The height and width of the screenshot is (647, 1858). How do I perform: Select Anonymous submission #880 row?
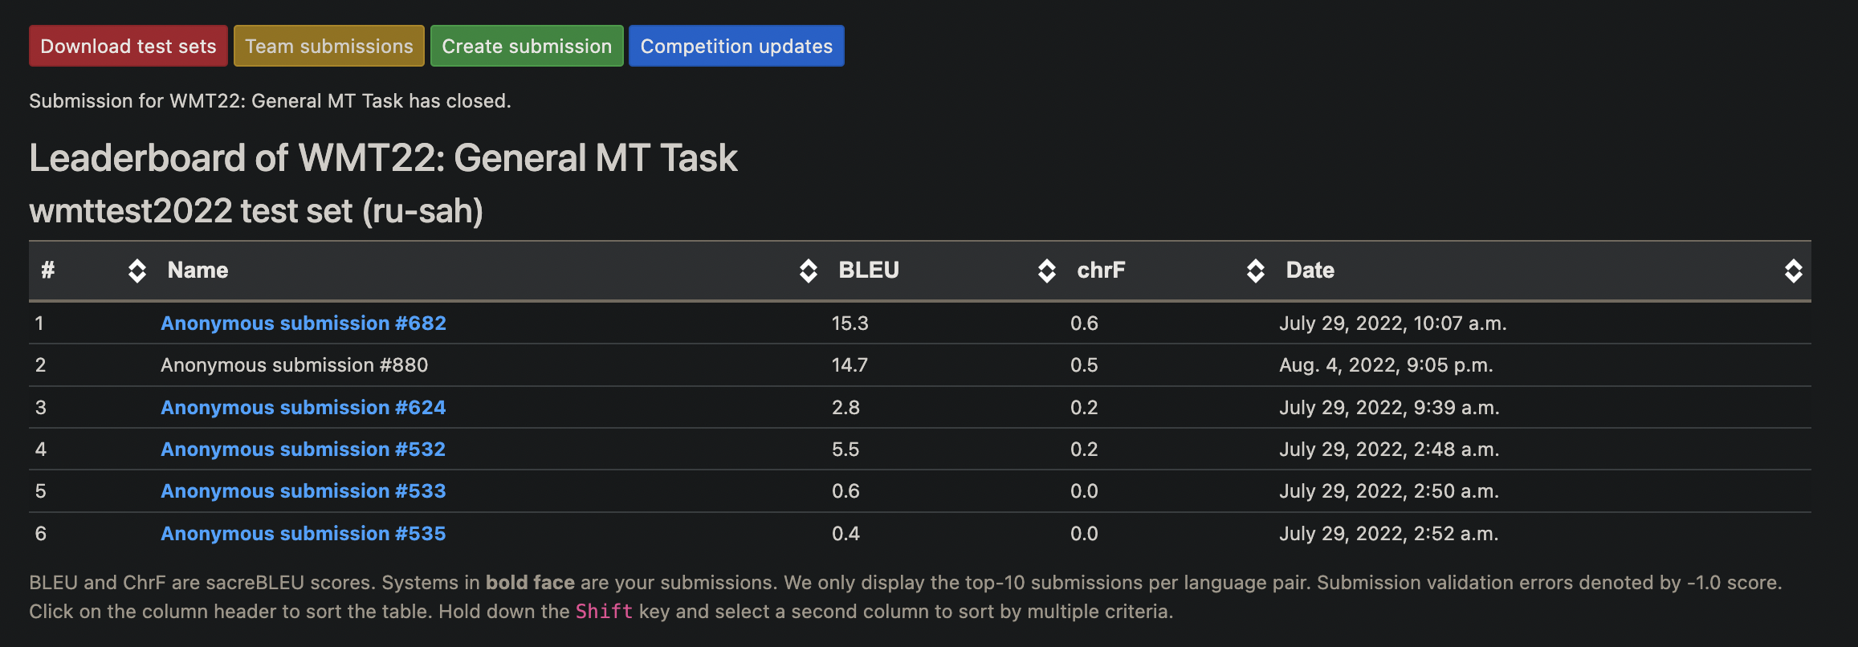[920, 365]
